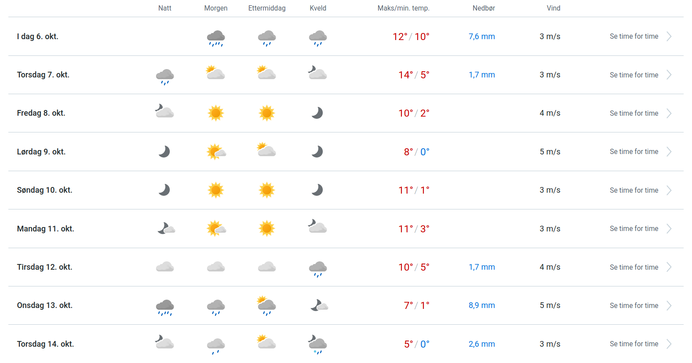This screenshot has width=692, height=363.
Task: Open 'Se time for time' for Lørdag 9. okt.
Action: 634,152
